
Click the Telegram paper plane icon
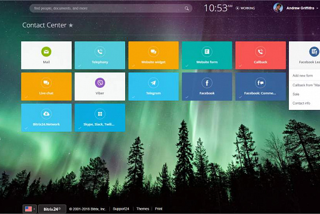click(x=153, y=83)
